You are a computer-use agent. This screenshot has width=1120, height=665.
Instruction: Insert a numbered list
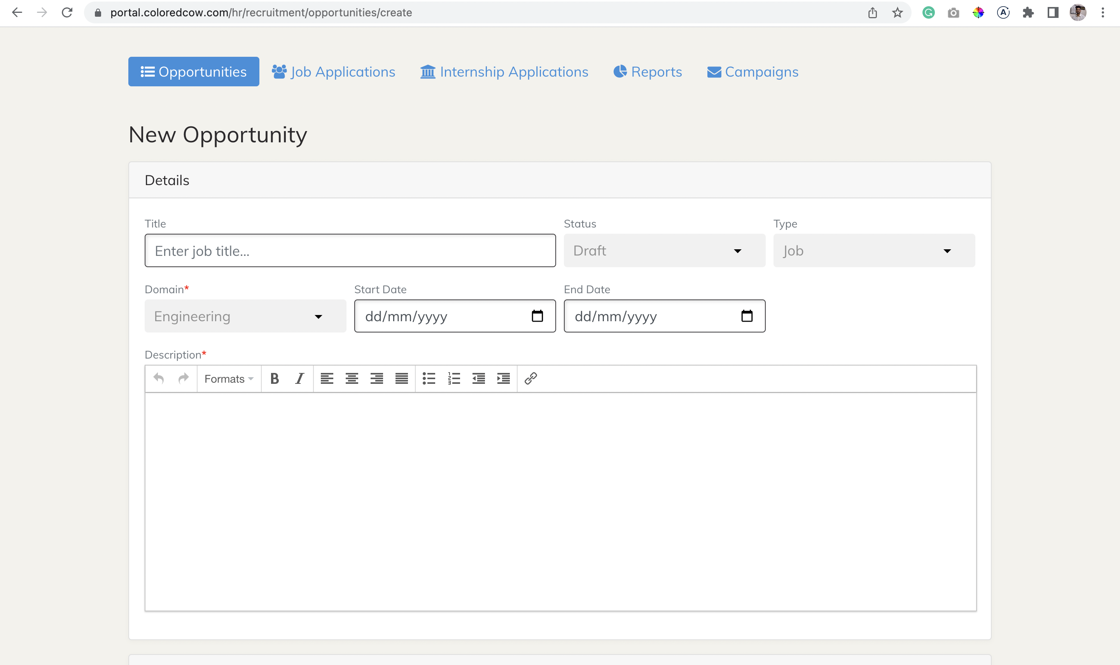(x=454, y=379)
